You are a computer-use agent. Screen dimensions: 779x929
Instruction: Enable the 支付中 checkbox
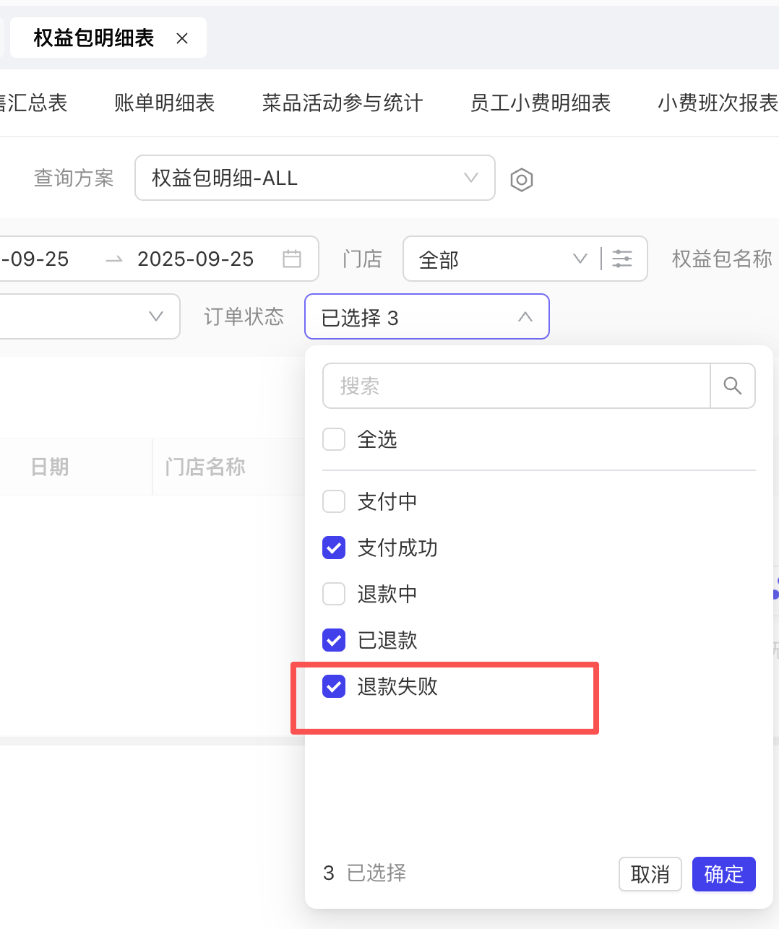(x=334, y=501)
